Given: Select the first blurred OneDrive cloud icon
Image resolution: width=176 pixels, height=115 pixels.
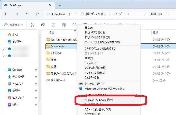Looking at the screenshot, I should [x=10, y=49].
